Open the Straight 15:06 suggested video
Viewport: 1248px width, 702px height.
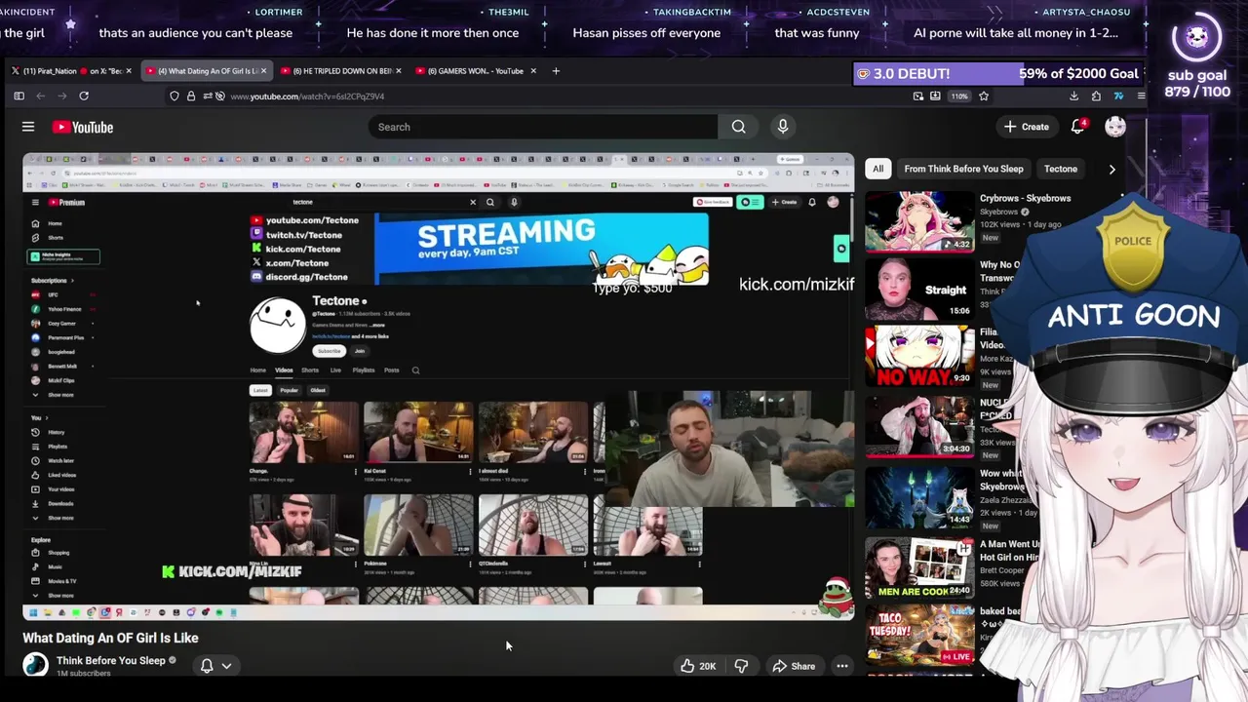pyautogui.click(x=919, y=288)
